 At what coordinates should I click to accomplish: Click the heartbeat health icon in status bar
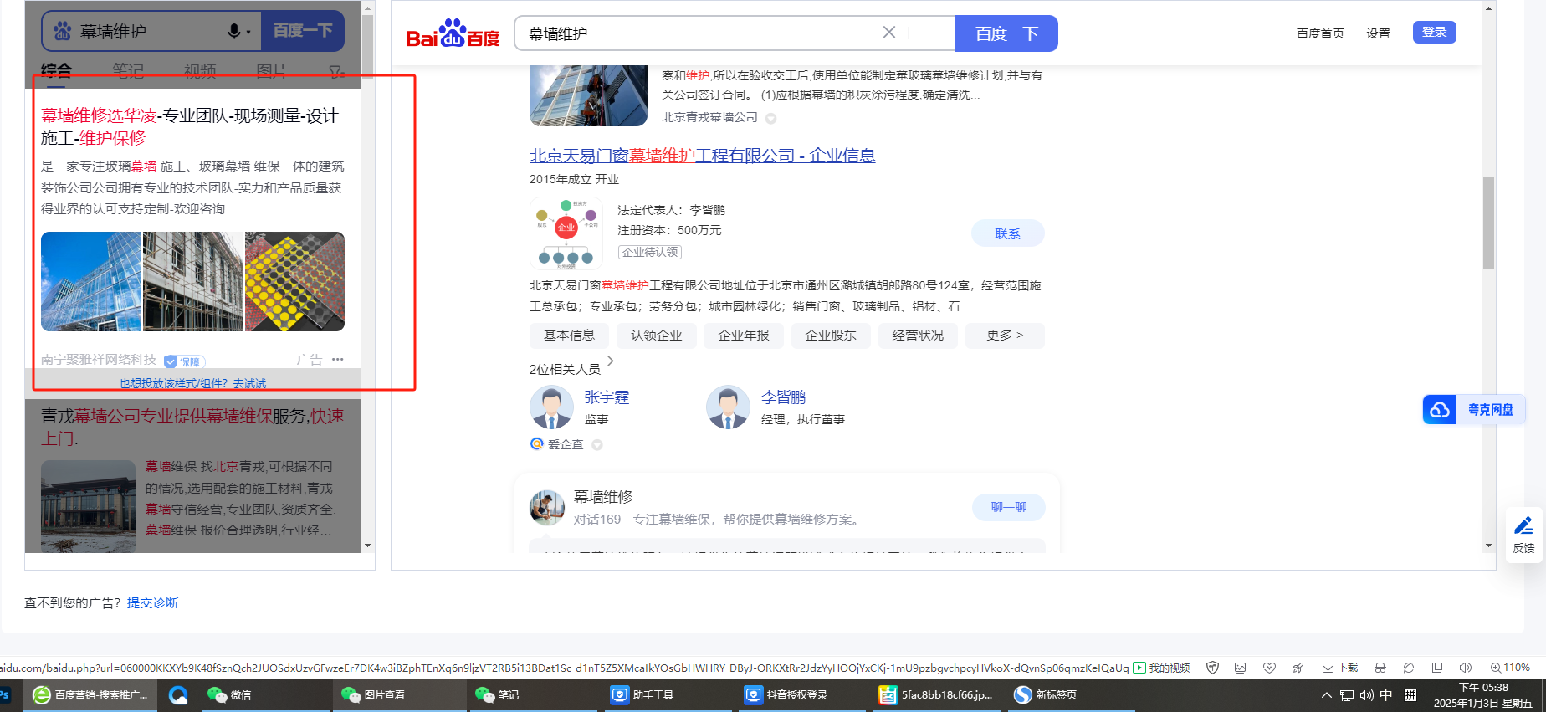[x=1269, y=668]
